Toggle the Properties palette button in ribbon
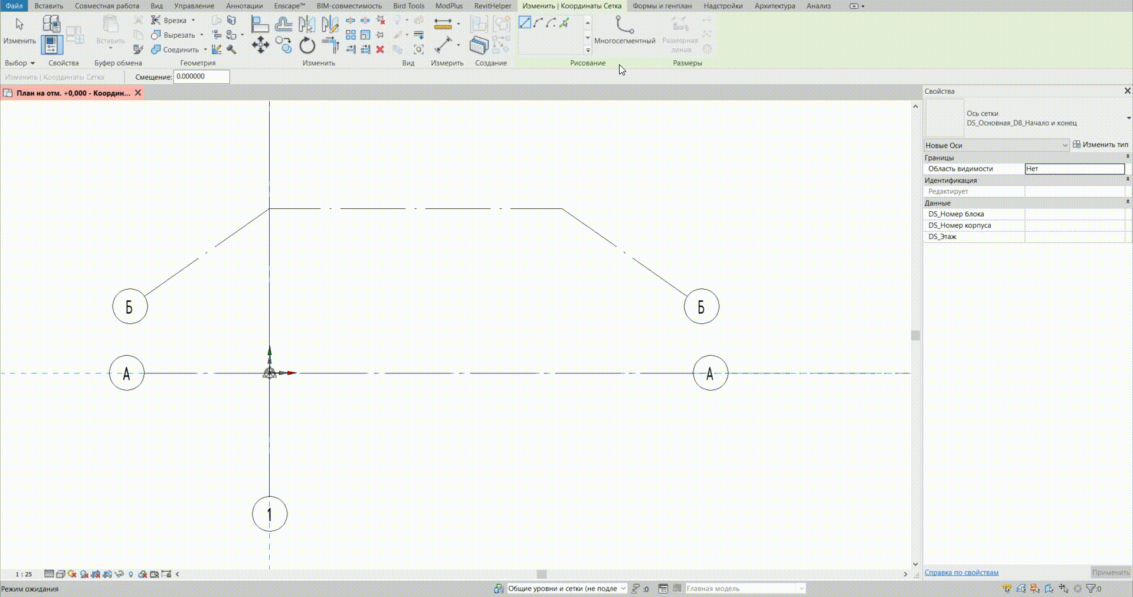Viewport: 1133px width, 597px height. 52,45
